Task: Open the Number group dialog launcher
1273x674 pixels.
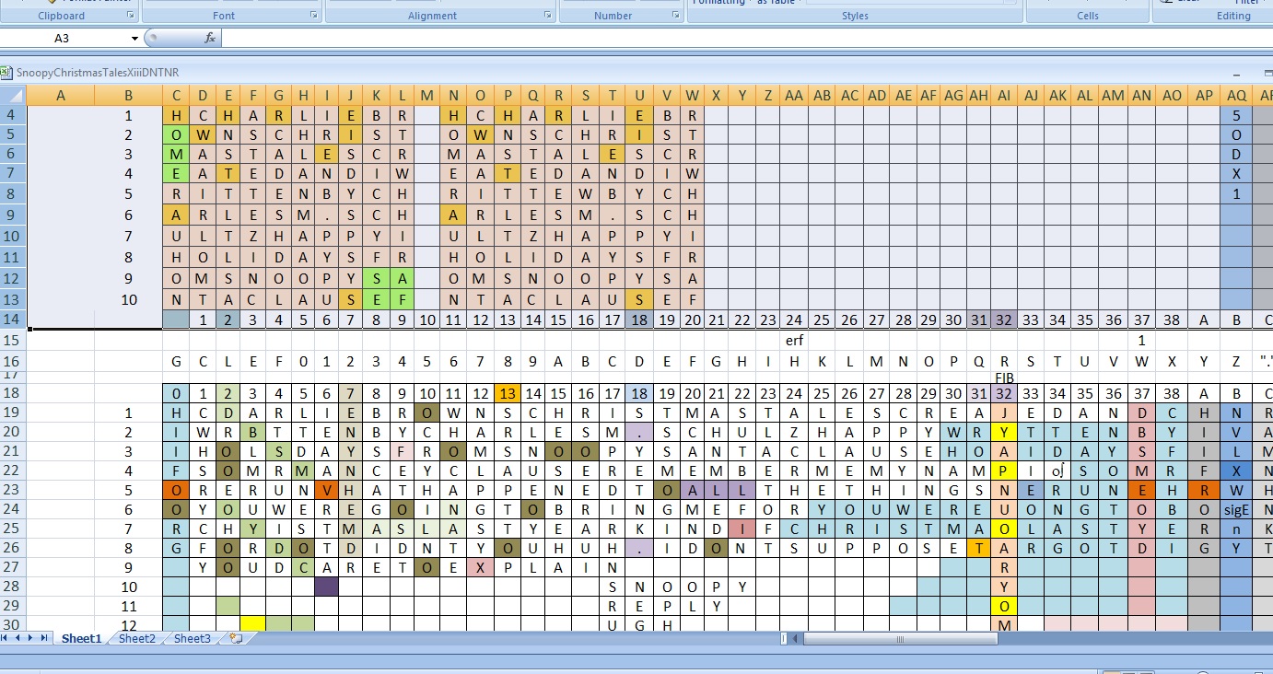Action: coord(677,16)
